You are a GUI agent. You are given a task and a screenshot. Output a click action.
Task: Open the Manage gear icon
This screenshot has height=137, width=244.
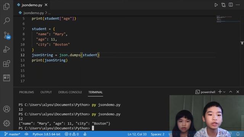(6, 123)
